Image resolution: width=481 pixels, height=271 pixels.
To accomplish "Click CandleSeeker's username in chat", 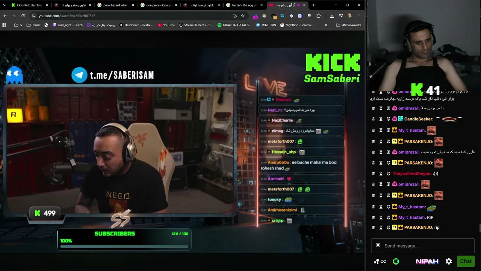I will [419, 119].
